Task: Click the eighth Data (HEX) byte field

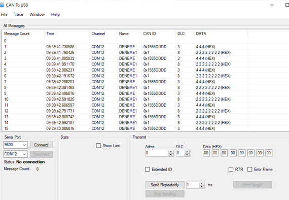Action: click(269, 153)
